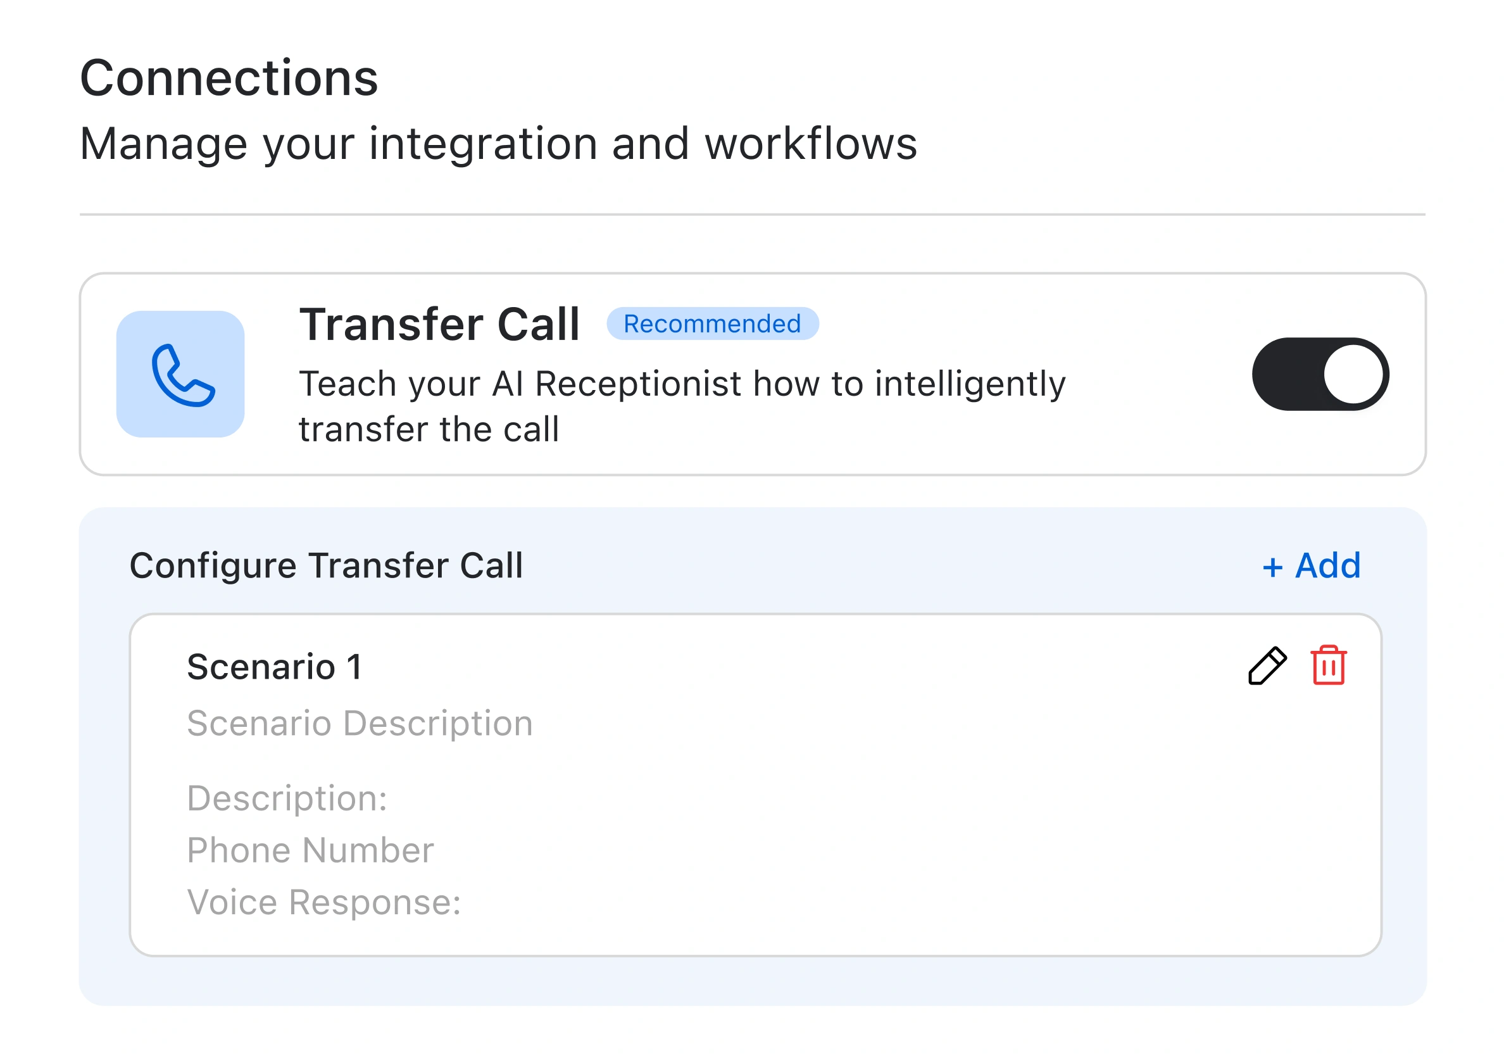Click the Transfer Call title text
Screen dimensions: 1504x1058
coord(439,322)
